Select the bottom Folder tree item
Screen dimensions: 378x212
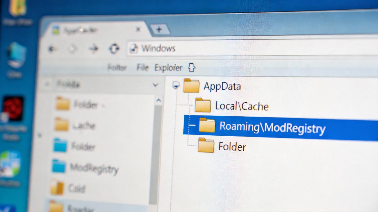[232, 146]
